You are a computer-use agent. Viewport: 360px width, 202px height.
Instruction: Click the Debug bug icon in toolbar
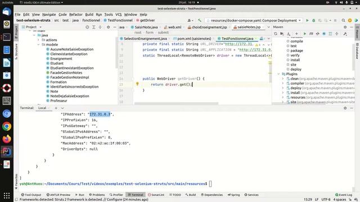[x=313, y=20]
